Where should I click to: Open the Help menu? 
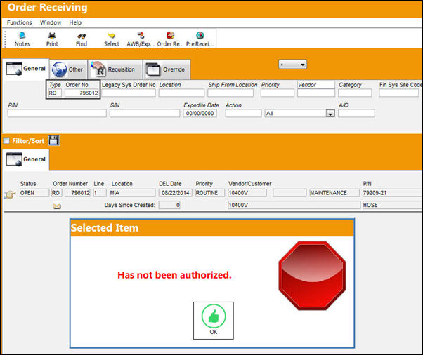(x=75, y=22)
